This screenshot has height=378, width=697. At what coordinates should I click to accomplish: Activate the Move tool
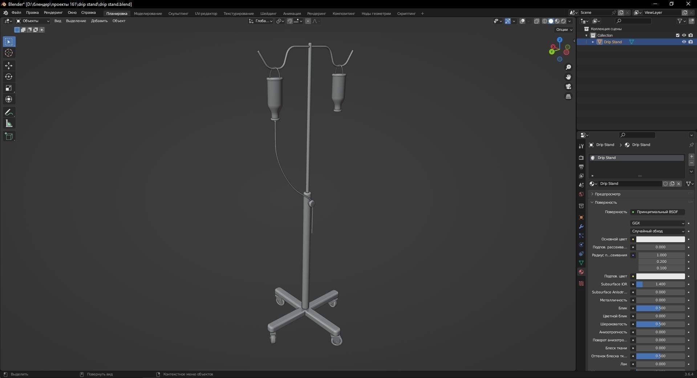tap(9, 66)
